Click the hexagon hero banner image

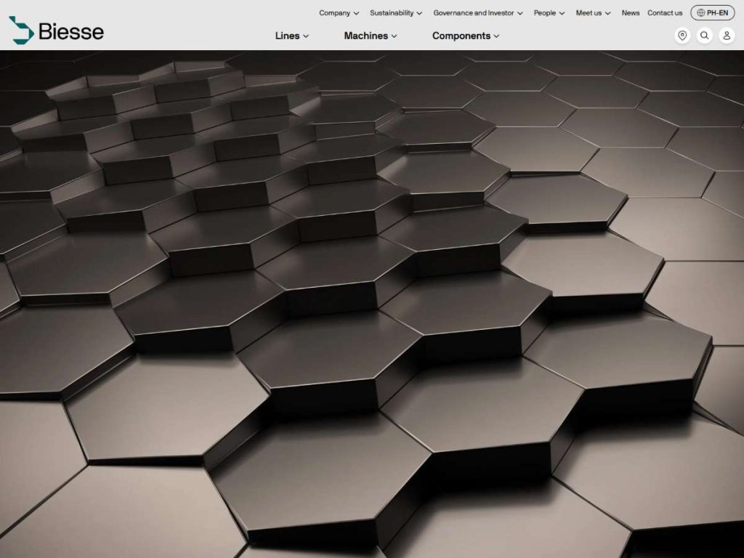(x=372, y=304)
